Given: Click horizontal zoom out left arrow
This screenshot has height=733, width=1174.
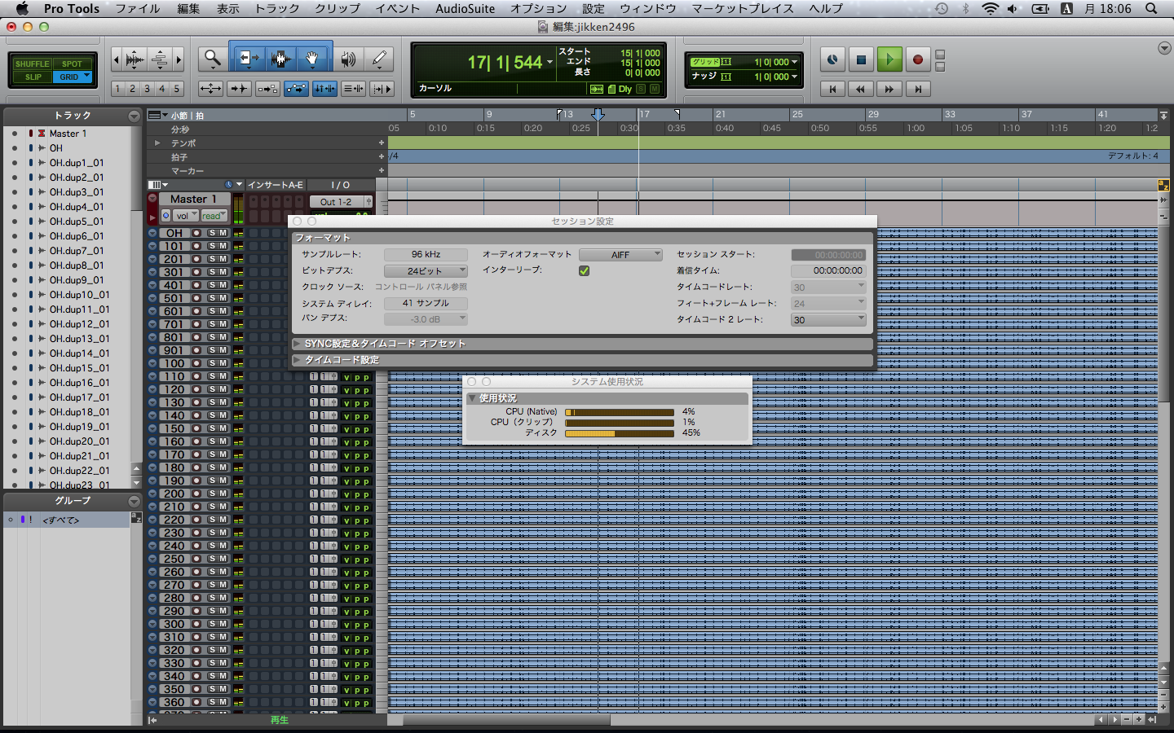Looking at the screenshot, I should tap(116, 59).
